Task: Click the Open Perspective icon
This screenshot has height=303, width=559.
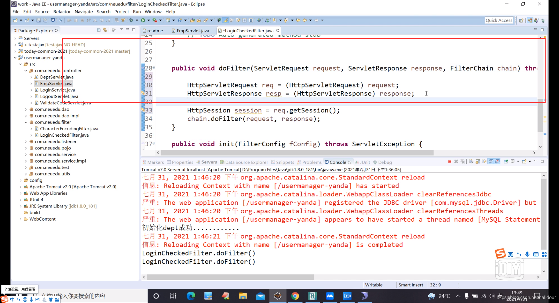Action: 521,20
